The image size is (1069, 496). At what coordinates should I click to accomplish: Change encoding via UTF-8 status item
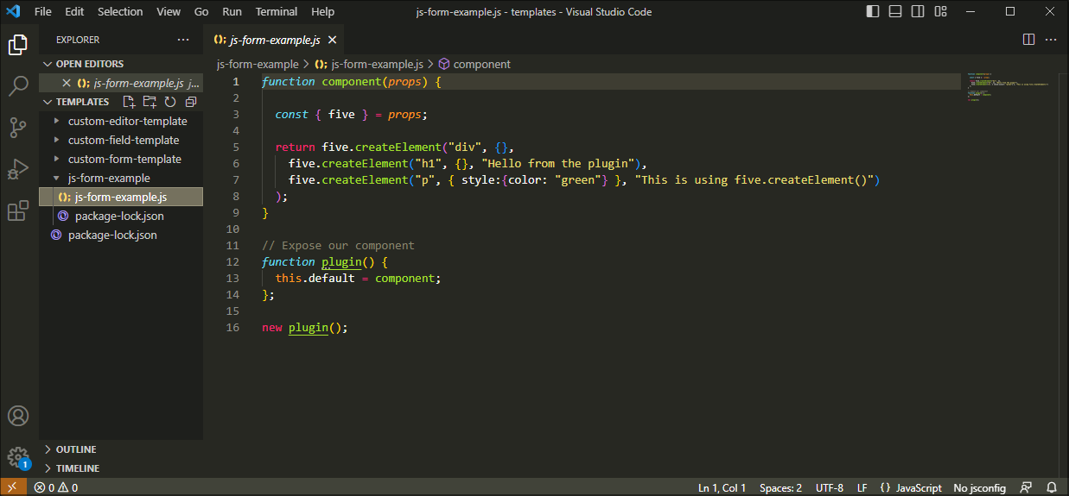point(829,487)
